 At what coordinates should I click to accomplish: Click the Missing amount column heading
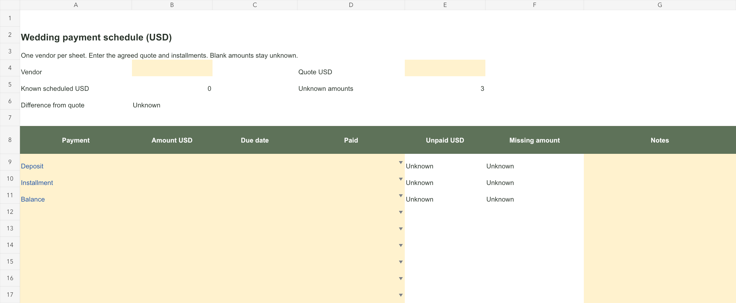[534, 140]
